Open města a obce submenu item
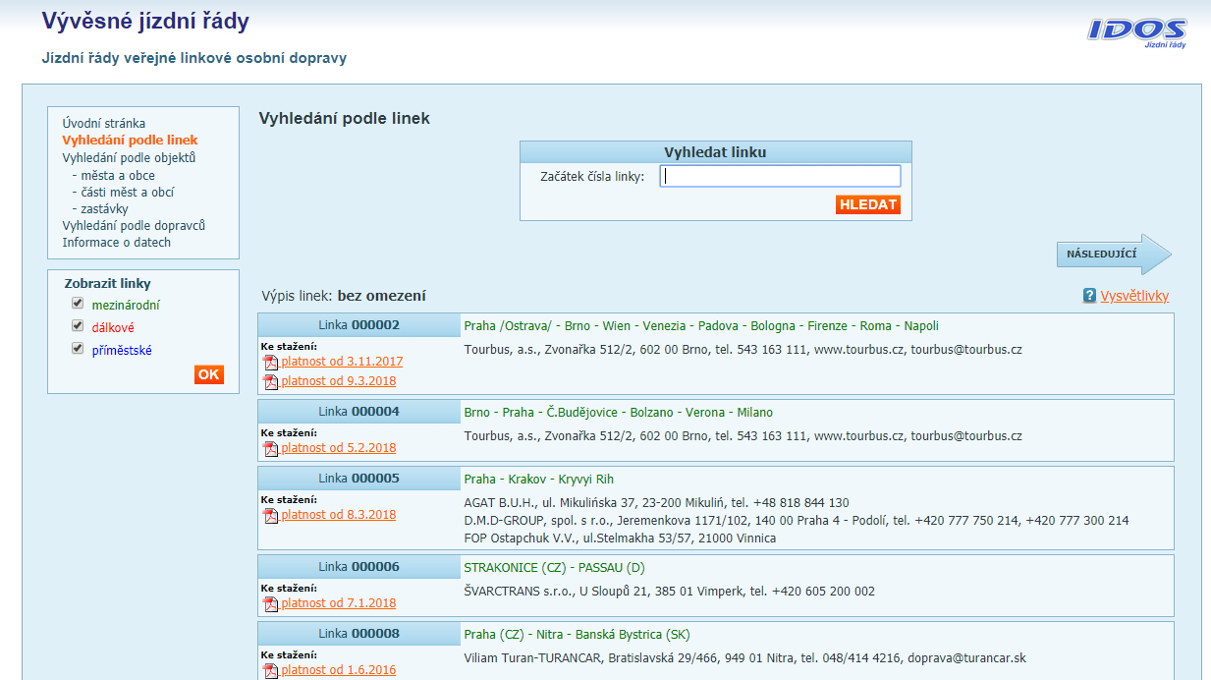The image size is (1211, 680). pyautogui.click(x=118, y=176)
